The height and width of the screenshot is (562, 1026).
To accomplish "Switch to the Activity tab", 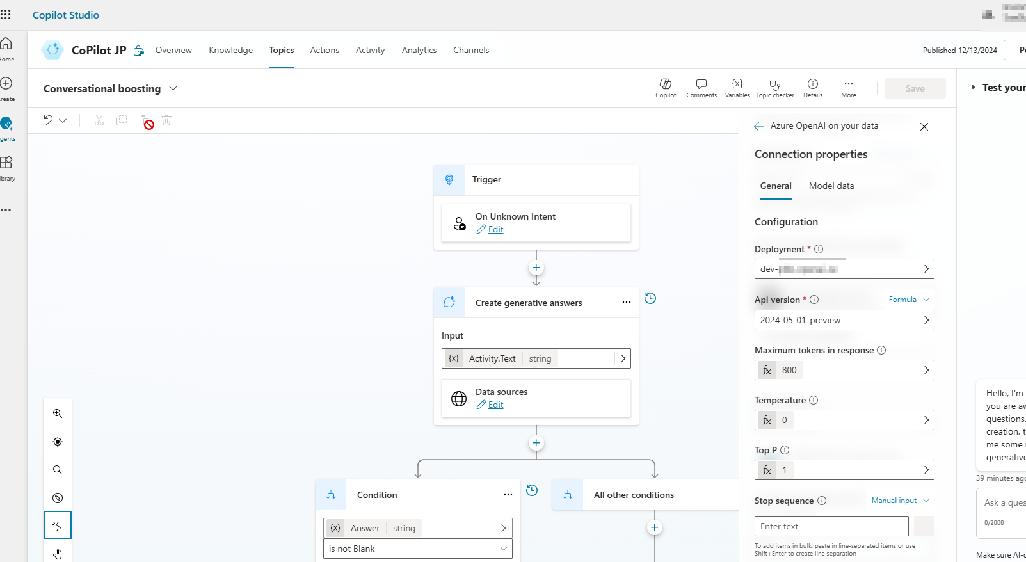I will click(x=370, y=50).
